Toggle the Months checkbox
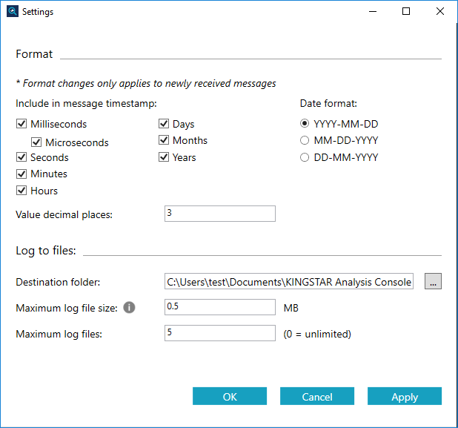This screenshot has height=428, width=458. click(164, 141)
